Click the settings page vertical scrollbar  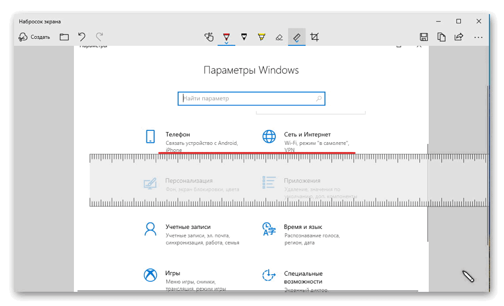tap(428, 192)
